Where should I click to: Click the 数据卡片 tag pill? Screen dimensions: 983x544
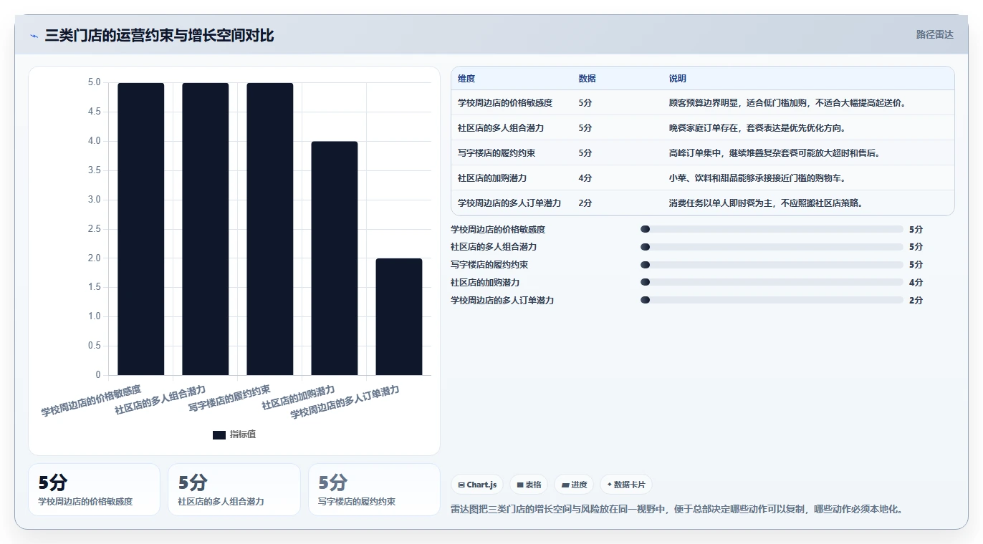[626, 485]
